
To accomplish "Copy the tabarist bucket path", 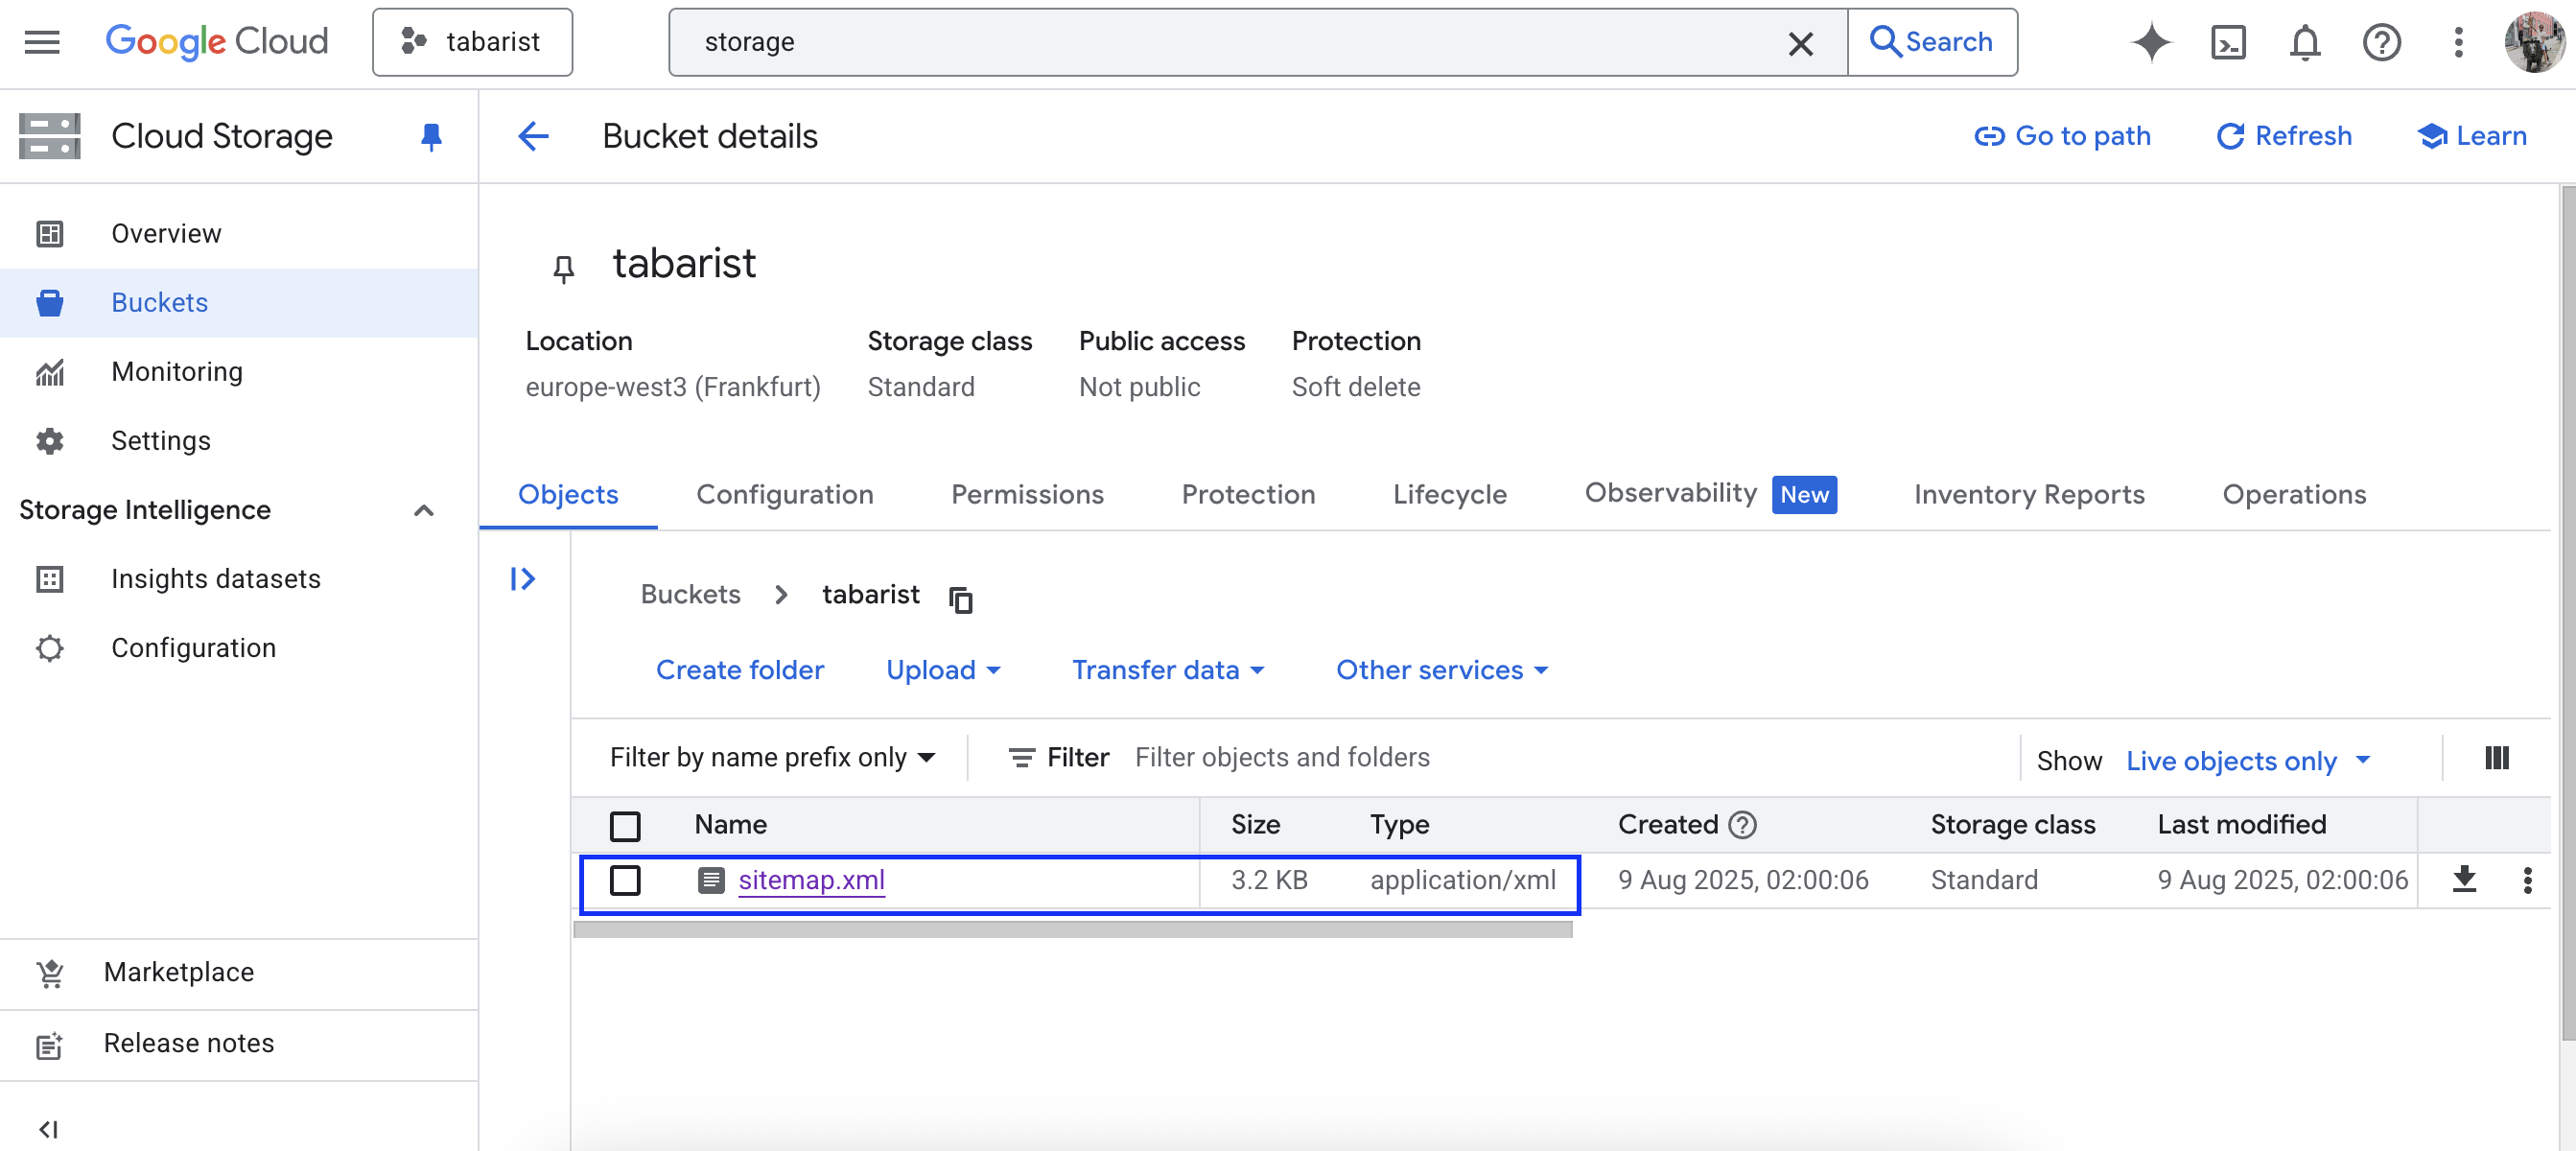I will (960, 599).
